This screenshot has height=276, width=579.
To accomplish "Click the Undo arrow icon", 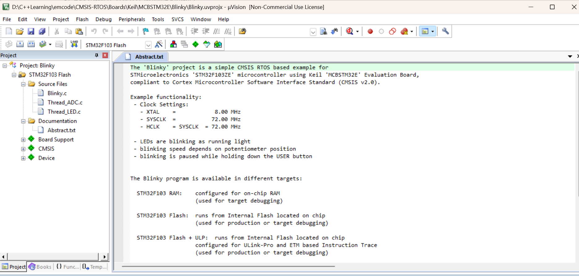I will 94,31.
